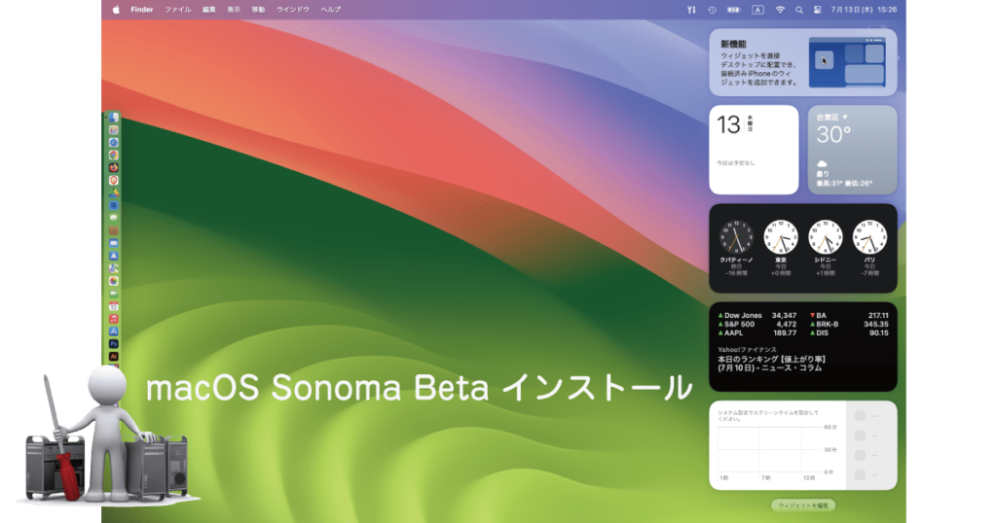Open Music in the Dock

113,319
